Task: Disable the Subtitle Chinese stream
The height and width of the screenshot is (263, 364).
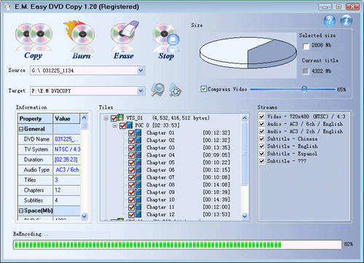Action: point(261,139)
